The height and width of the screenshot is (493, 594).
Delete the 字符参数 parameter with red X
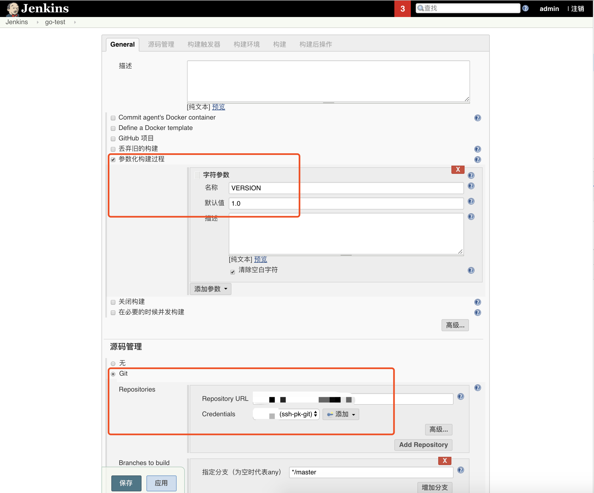point(458,169)
